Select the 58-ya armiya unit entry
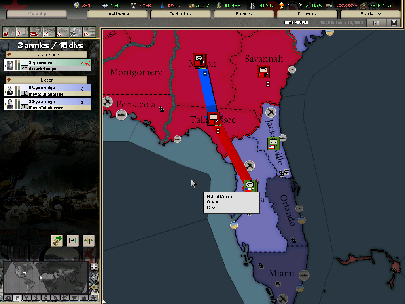405x304 pixels. (x=47, y=91)
